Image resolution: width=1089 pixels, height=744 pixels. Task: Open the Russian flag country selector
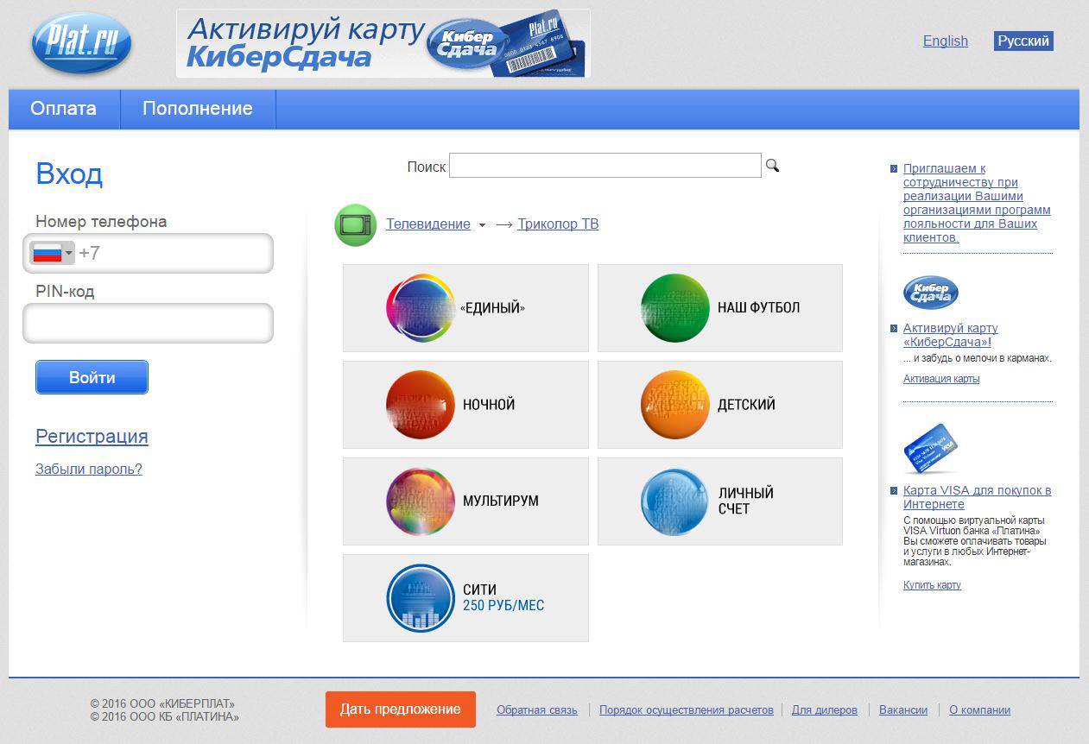[54, 253]
